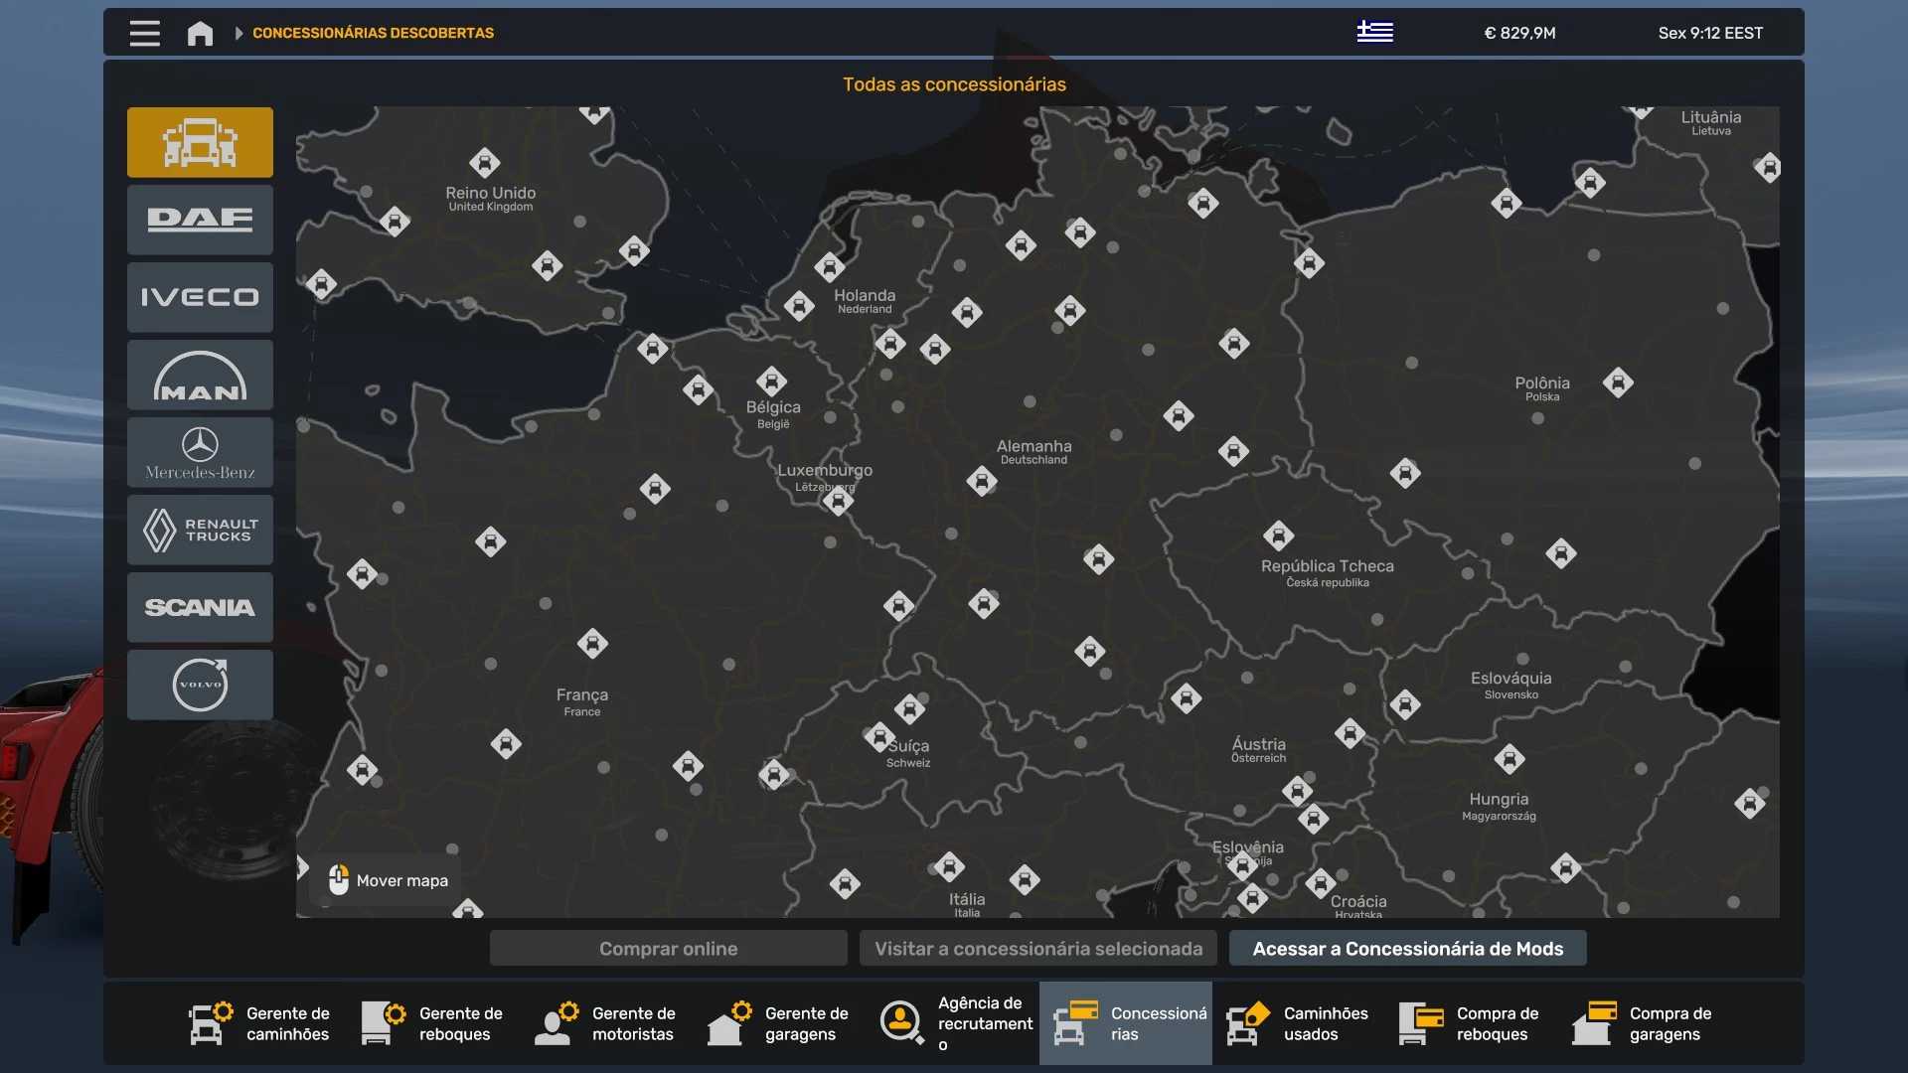Filter dealers by Volvo brand
1908x1073 pixels.
tap(200, 685)
